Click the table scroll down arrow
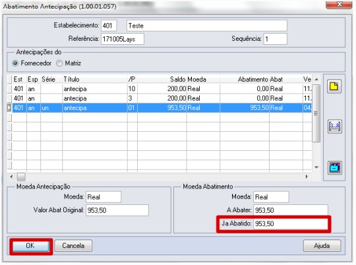 pyautogui.click(x=316, y=167)
